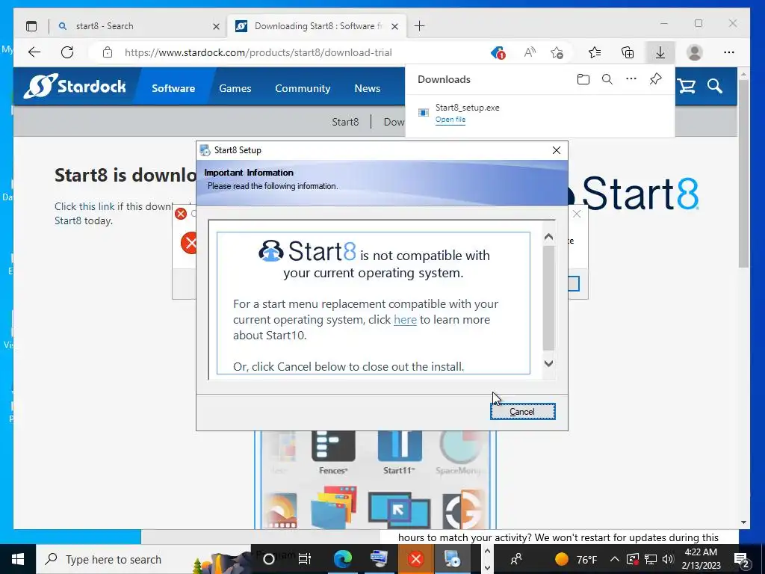This screenshot has width=765, height=574.
Task: Open file link for Start8_setup.exe
Action: tap(450, 120)
